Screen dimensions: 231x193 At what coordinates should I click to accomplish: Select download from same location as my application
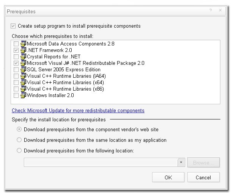tap(19, 140)
